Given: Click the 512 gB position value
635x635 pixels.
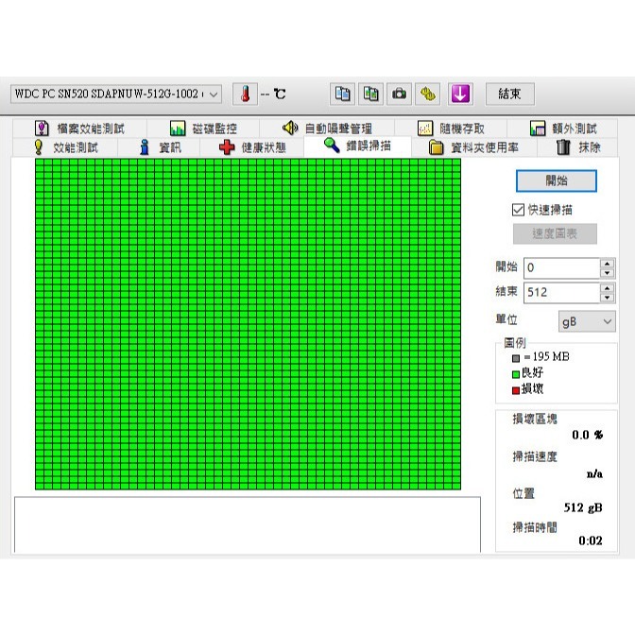Looking at the screenshot, I should [x=583, y=507].
